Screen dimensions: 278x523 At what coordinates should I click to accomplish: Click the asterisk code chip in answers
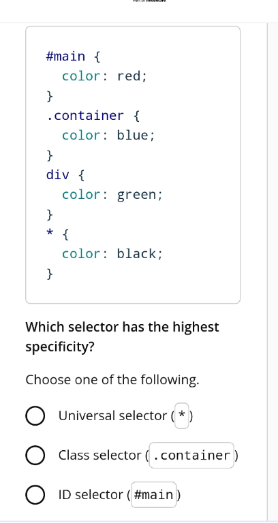click(x=182, y=416)
